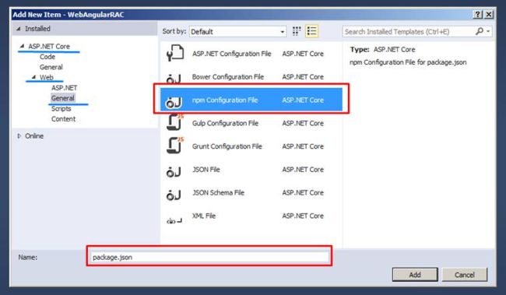Screen dimensions: 506x295
Task: Click ASP.NET Core type in npm row
Action: pyautogui.click(x=303, y=100)
